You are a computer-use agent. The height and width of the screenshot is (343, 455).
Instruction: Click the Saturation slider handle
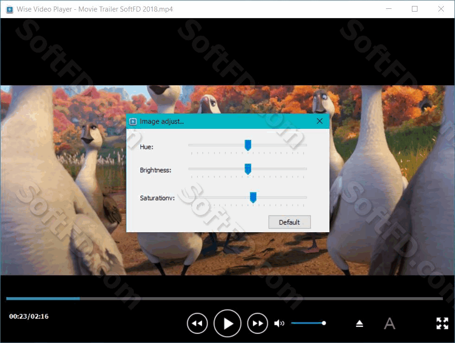coord(253,197)
